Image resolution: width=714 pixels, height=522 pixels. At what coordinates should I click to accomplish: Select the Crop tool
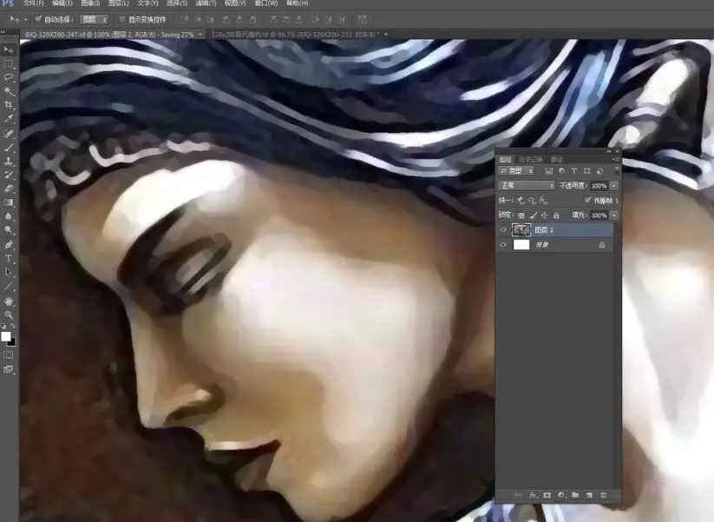(9, 105)
